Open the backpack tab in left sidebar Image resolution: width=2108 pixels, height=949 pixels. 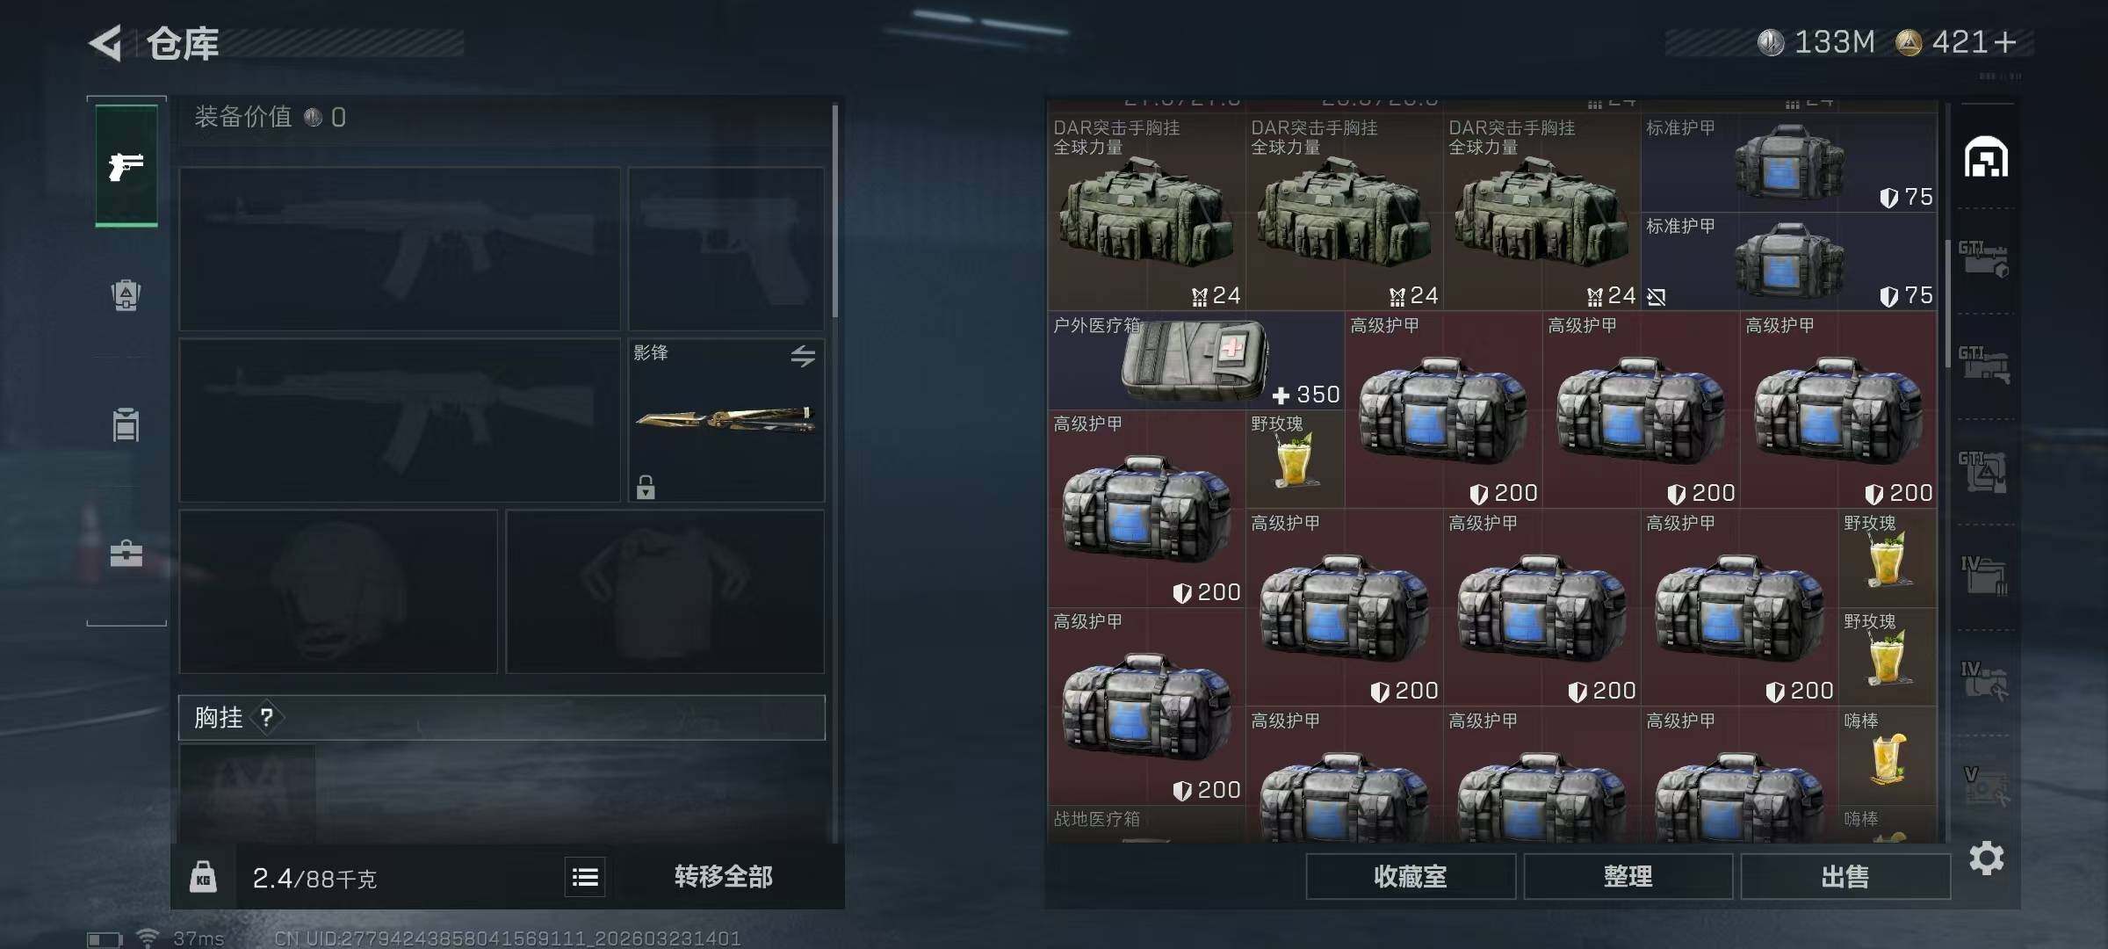(126, 294)
